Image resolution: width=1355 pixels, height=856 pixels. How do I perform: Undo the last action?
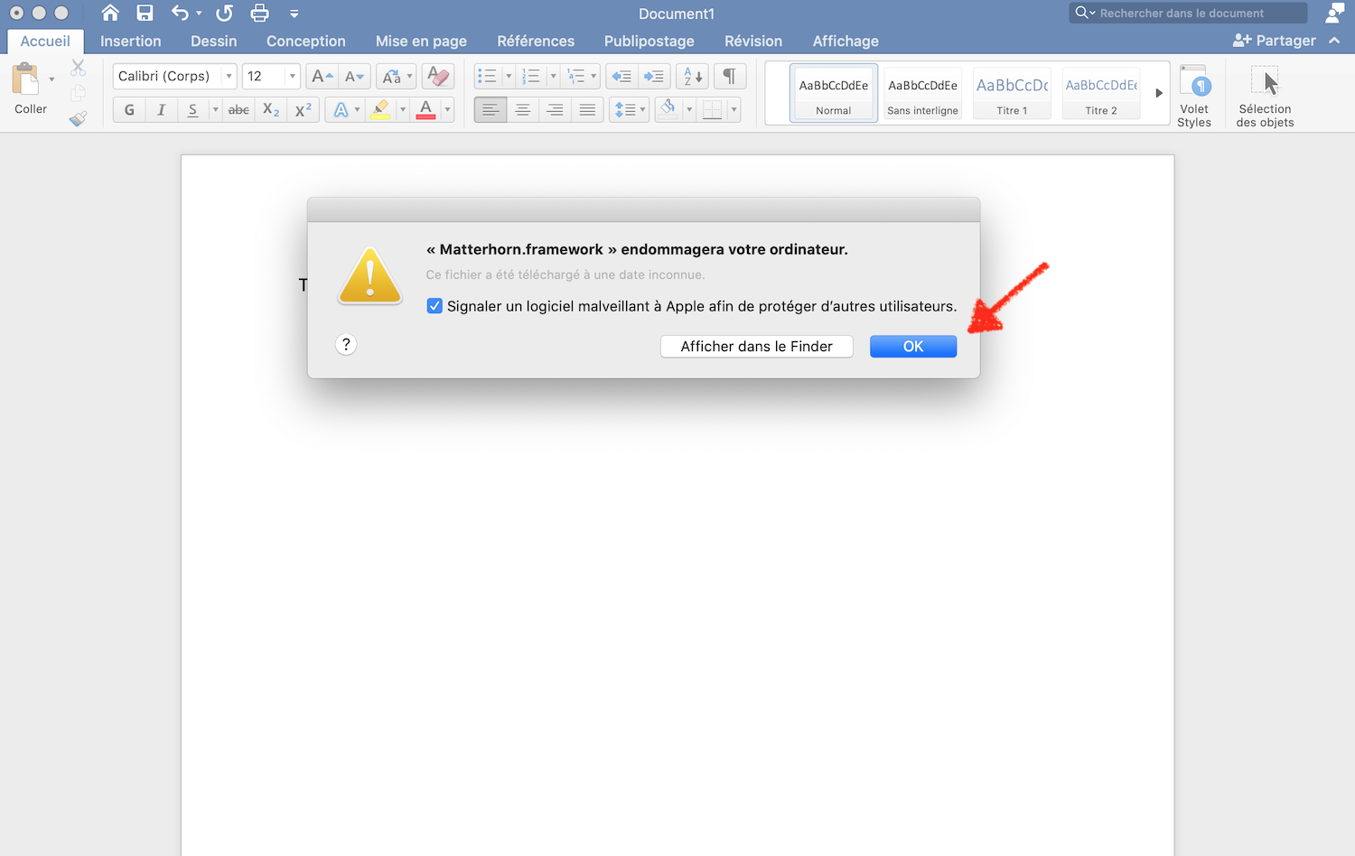[x=181, y=13]
